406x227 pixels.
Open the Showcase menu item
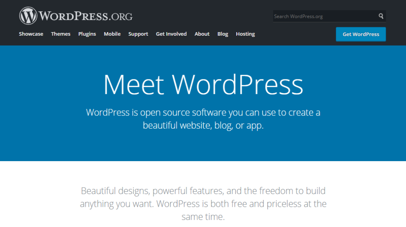pyautogui.click(x=31, y=34)
